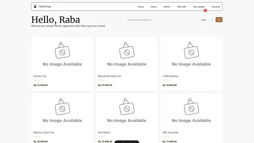Visit The Cafe page
Screen dimensions: 254x143
(181, 7)
